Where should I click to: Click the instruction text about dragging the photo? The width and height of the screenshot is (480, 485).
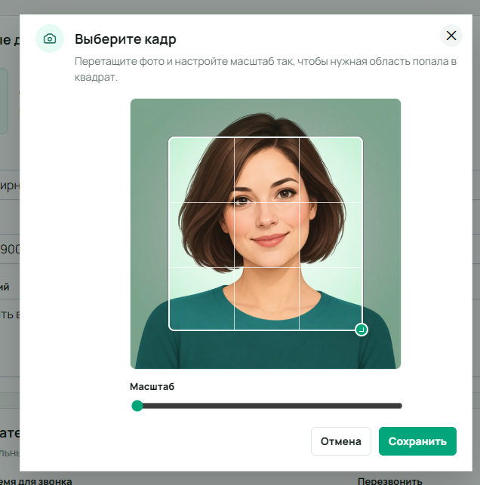click(x=266, y=69)
